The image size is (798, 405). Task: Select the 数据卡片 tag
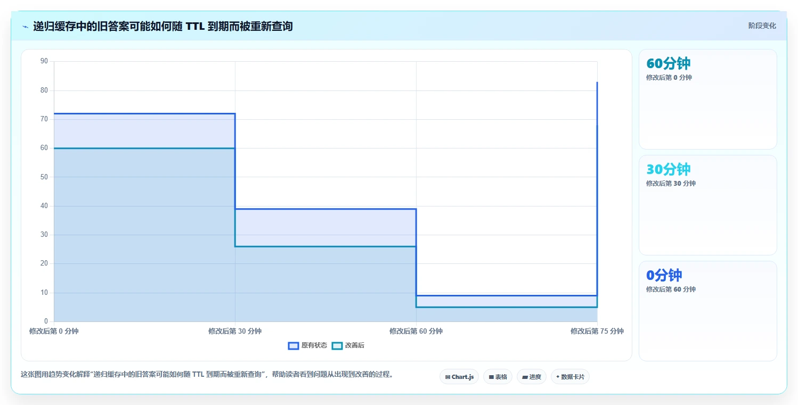click(x=570, y=377)
